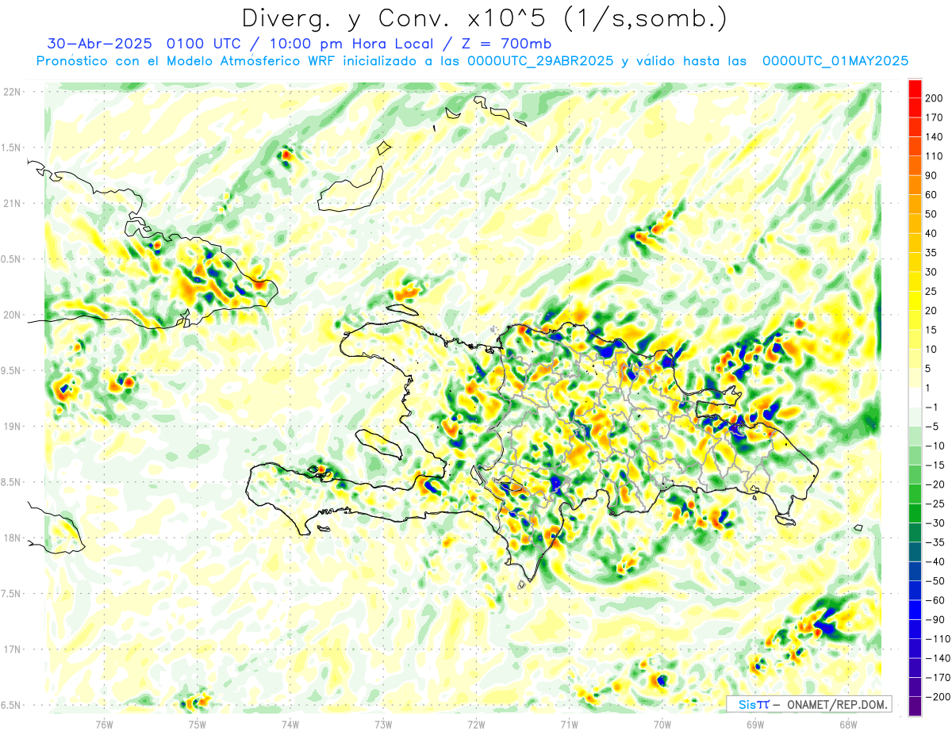Click the 73W longitude label
Screen dimensions: 952x735
pyautogui.click(x=383, y=724)
